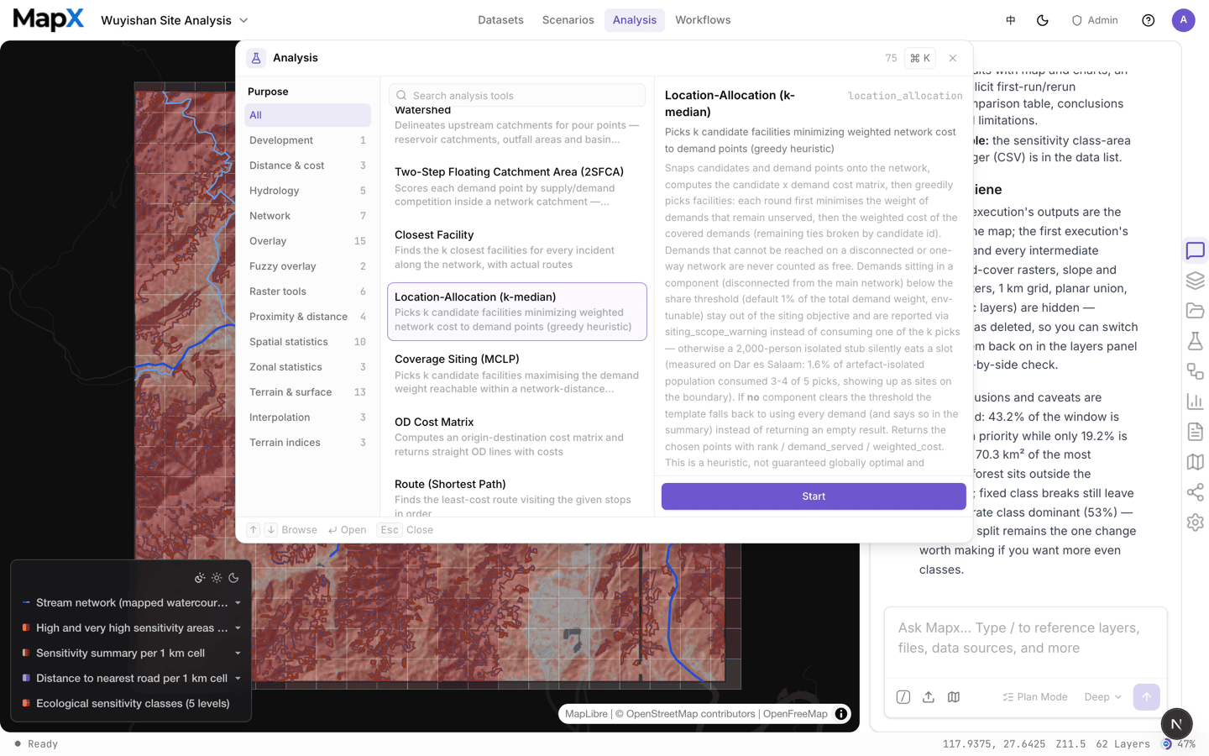Open the Deep reasoning level dropdown

(x=1102, y=697)
